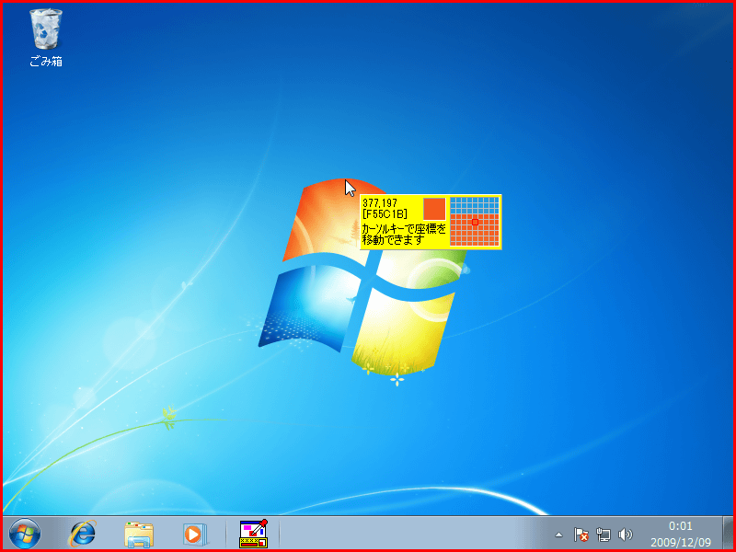Image resolution: width=736 pixels, height=552 pixels.
Task: Open the Windows Start menu orb
Action: point(25,534)
